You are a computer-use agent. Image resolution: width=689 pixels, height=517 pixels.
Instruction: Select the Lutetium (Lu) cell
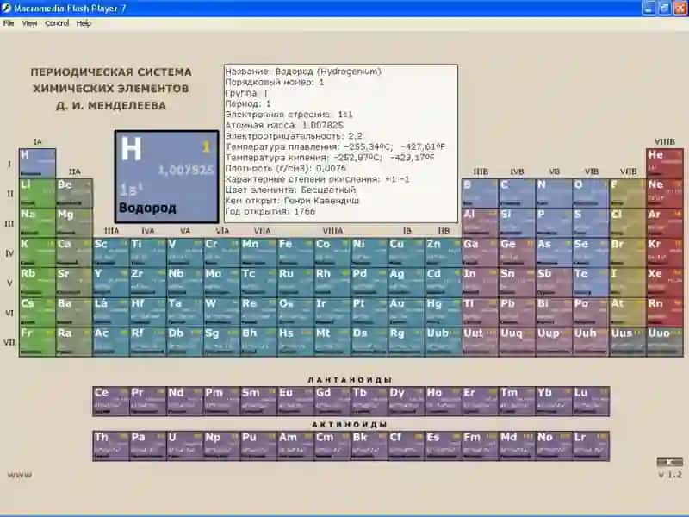591,402
